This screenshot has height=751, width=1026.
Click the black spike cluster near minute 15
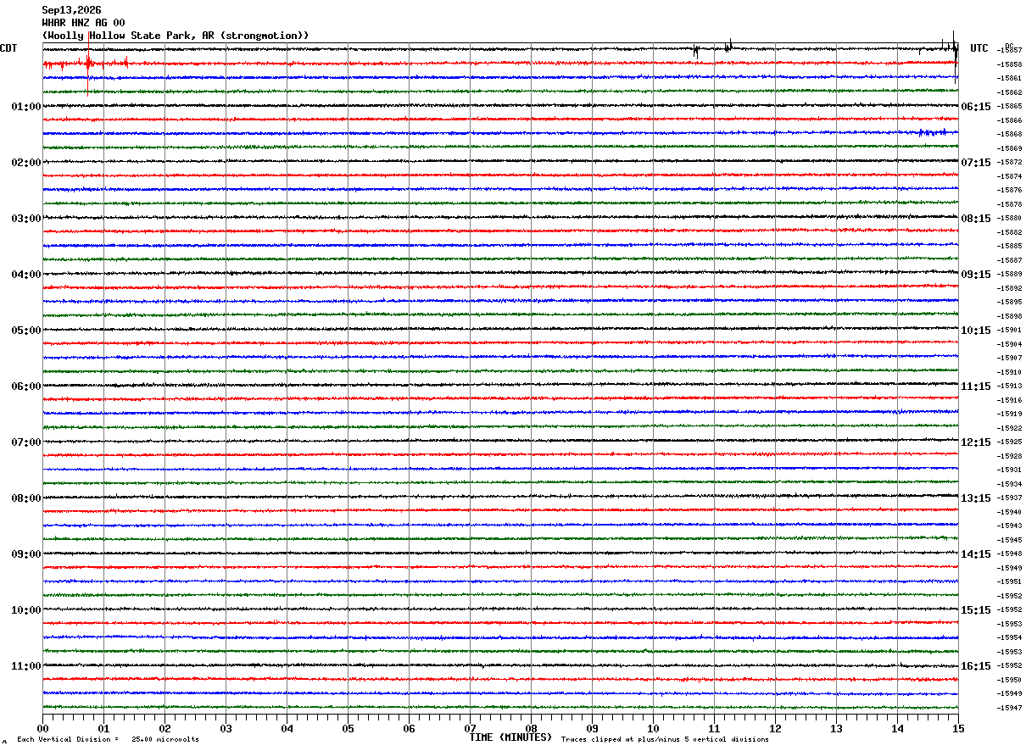(x=954, y=51)
